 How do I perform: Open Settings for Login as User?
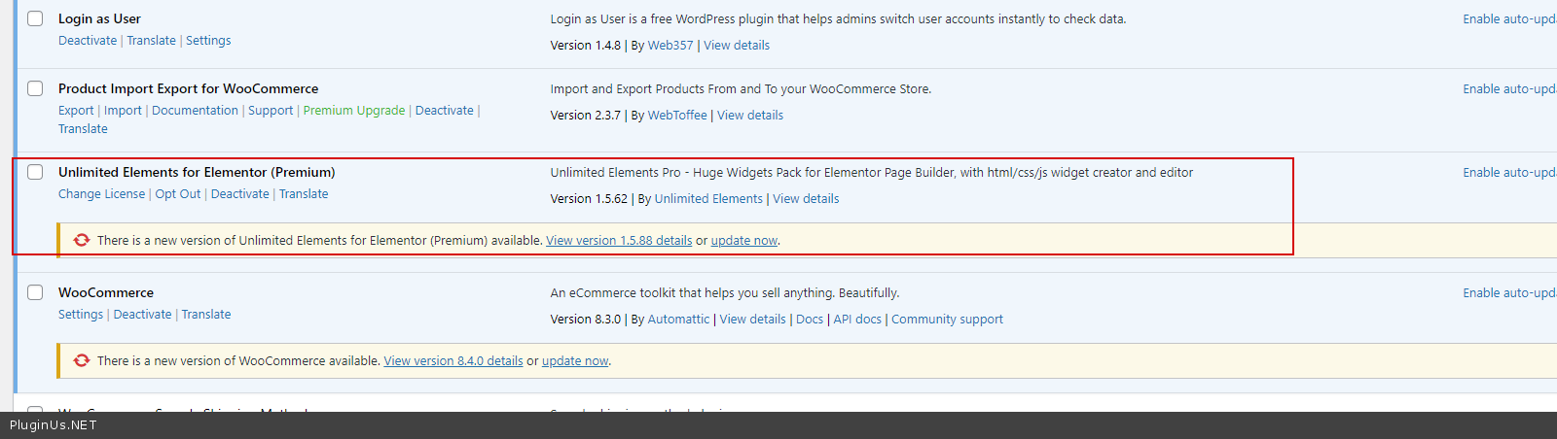coord(208,41)
